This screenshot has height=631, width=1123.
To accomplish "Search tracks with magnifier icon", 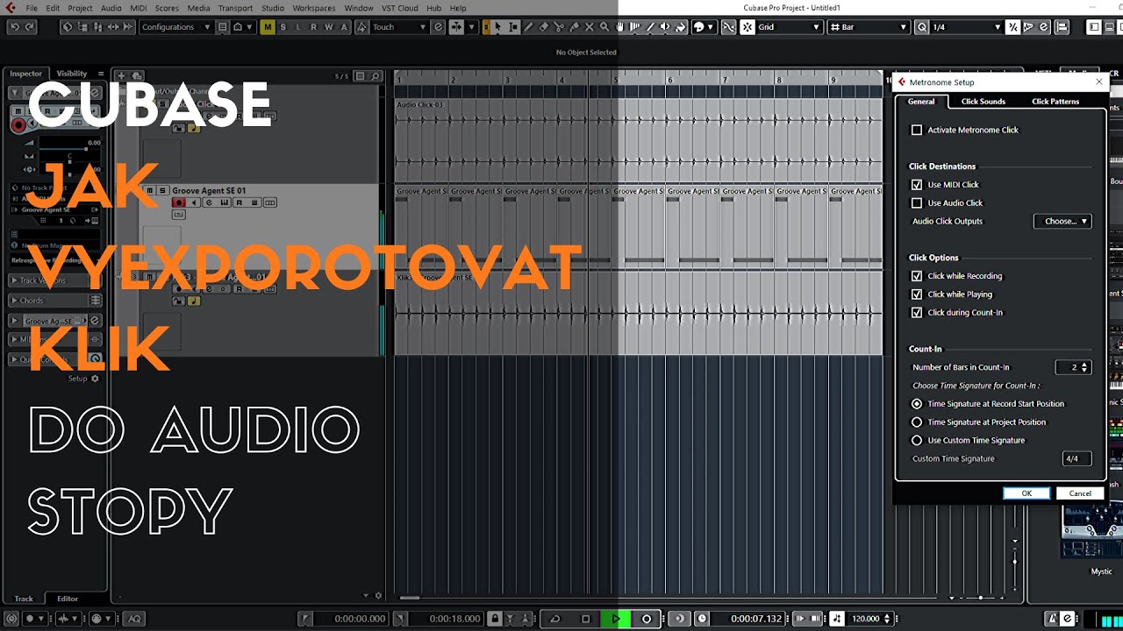I will click(376, 76).
